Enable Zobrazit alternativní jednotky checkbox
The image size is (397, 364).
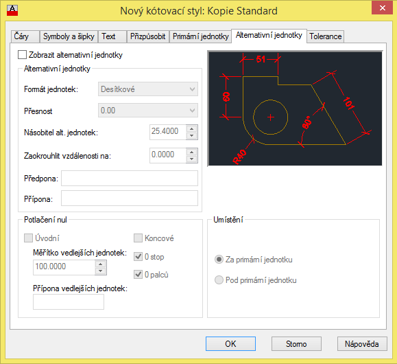(22, 54)
